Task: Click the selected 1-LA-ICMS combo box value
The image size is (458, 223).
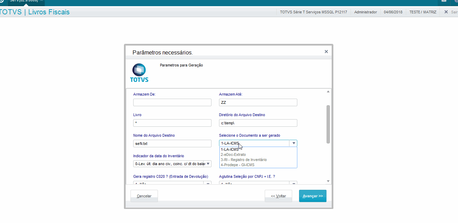Action: point(254,144)
